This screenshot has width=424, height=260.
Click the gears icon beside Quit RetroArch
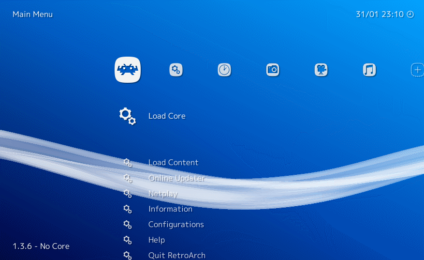pyautogui.click(x=128, y=255)
